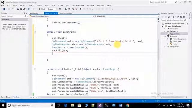Click the Navigate Backward toolbar icon

click(x=4, y=9)
